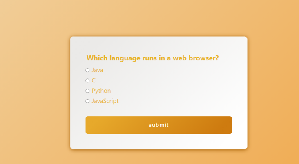Click the quiz question heading text
Screen dimensions: 299x164
point(152,58)
